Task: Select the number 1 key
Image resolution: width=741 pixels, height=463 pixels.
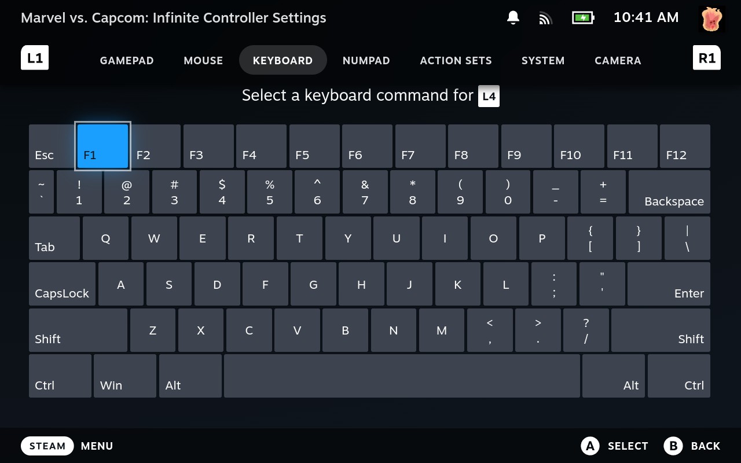Action: [x=79, y=192]
